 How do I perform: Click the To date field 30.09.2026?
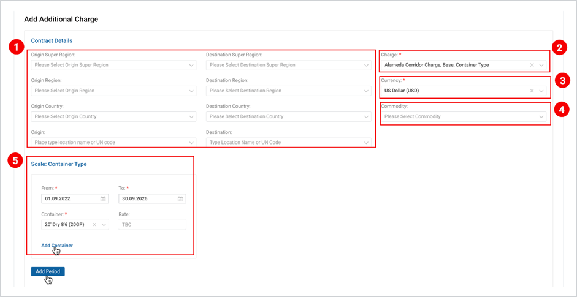click(152, 198)
